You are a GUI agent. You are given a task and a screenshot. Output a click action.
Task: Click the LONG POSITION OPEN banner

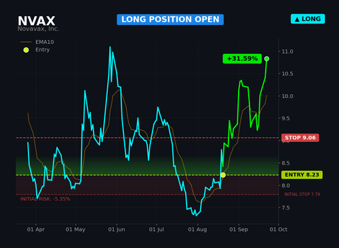[170, 20]
